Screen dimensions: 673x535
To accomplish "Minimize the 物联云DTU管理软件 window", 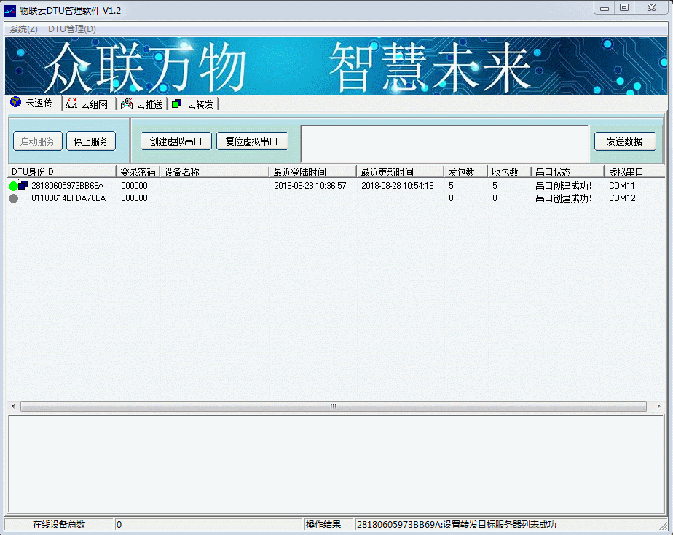I will [605, 8].
